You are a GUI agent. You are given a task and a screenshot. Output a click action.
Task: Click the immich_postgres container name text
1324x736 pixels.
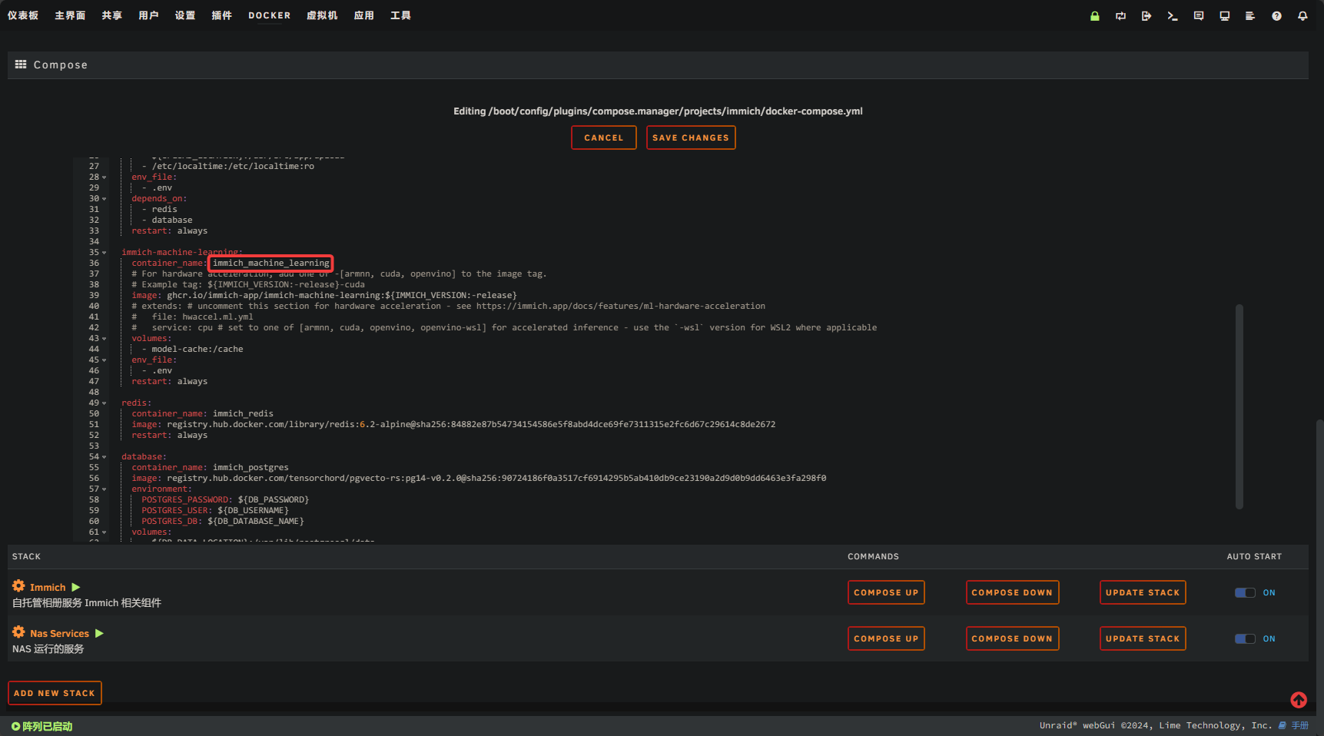tap(251, 468)
